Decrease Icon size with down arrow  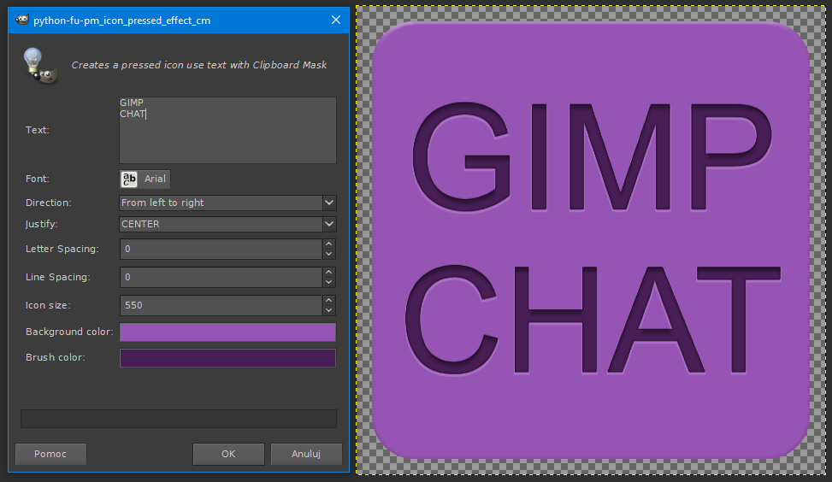tap(329, 310)
